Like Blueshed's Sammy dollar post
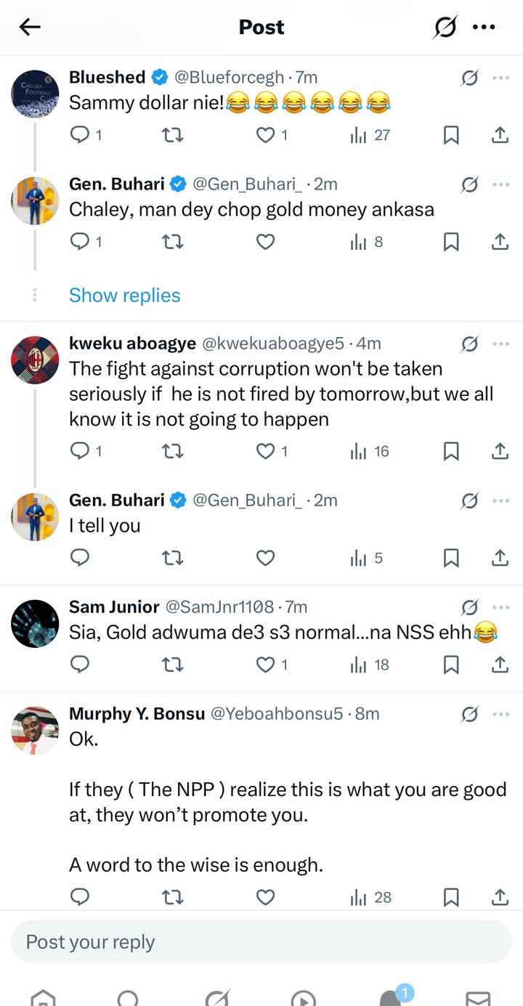Viewport: 523px width, 1006px height. [266, 134]
